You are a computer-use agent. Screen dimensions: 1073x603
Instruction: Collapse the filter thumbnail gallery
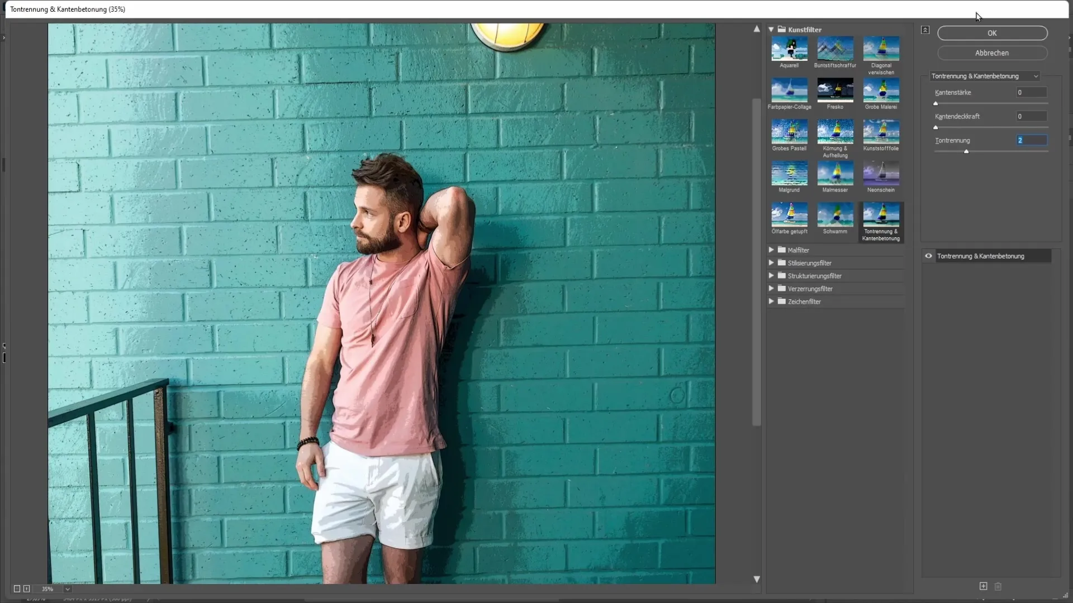coord(925,30)
